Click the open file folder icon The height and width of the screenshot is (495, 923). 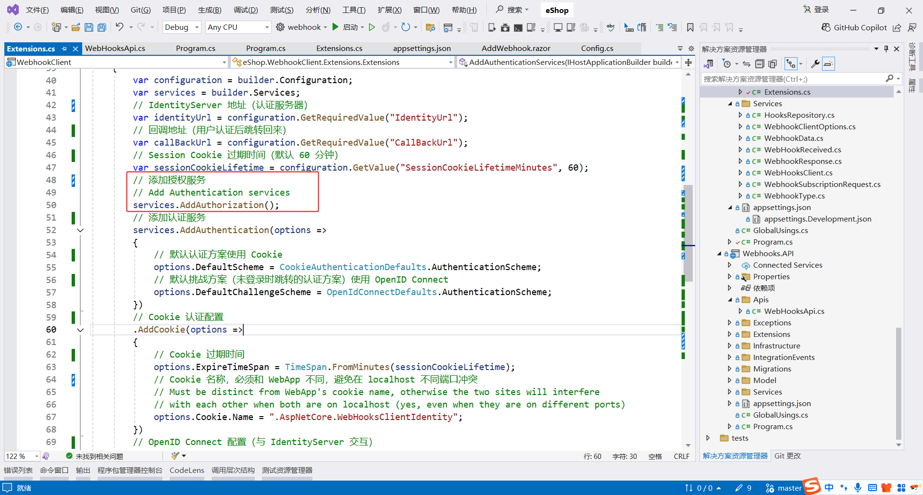76,27
